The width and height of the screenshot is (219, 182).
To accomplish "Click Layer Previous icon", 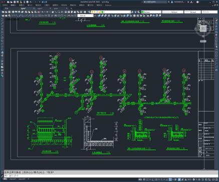I will [135, 12].
